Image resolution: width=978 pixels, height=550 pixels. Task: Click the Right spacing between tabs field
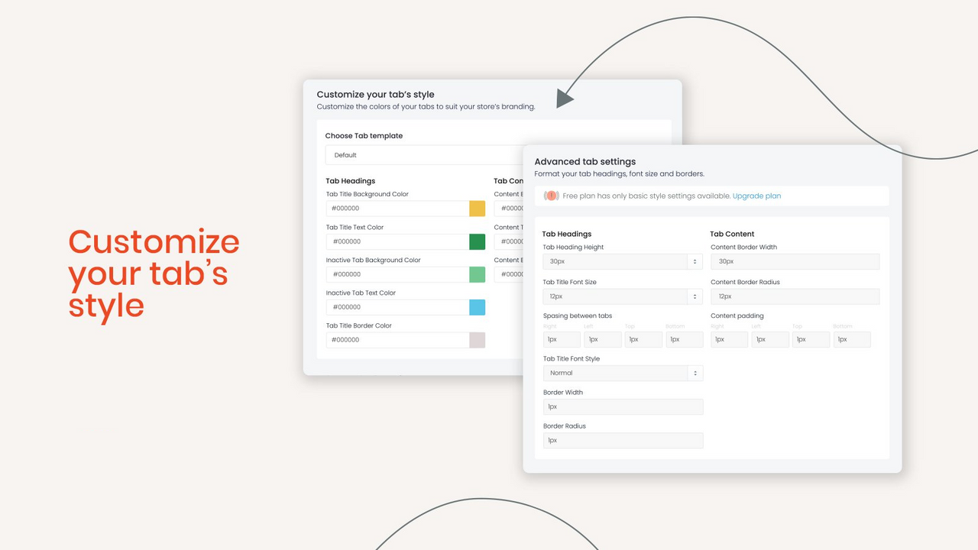pos(562,339)
